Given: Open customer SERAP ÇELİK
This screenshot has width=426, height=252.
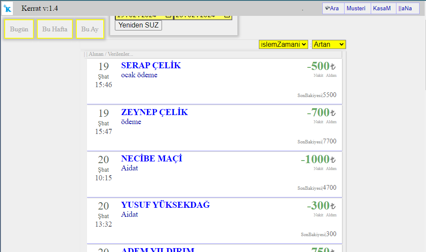Looking at the screenshot, I should [151, 66].
